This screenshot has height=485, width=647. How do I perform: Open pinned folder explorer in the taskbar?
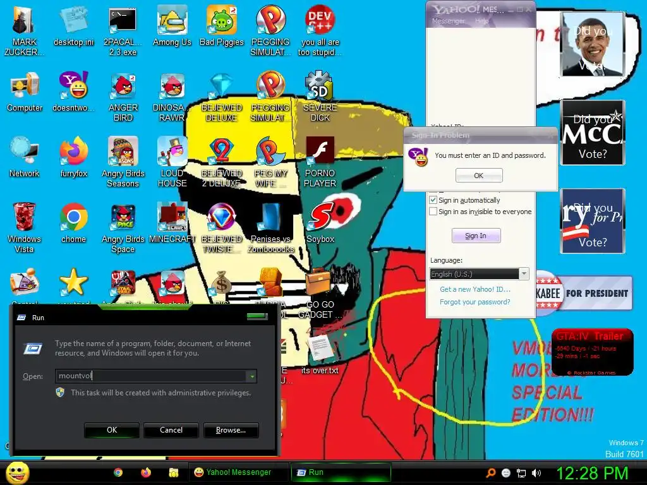pyautogui.click(x=173, y=472)
